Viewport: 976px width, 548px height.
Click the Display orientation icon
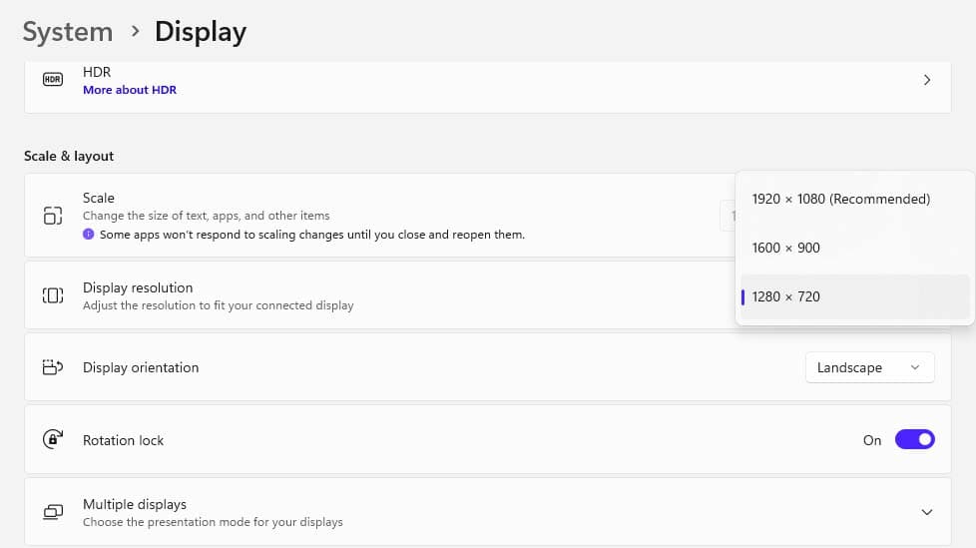click(x=53, y=367)
